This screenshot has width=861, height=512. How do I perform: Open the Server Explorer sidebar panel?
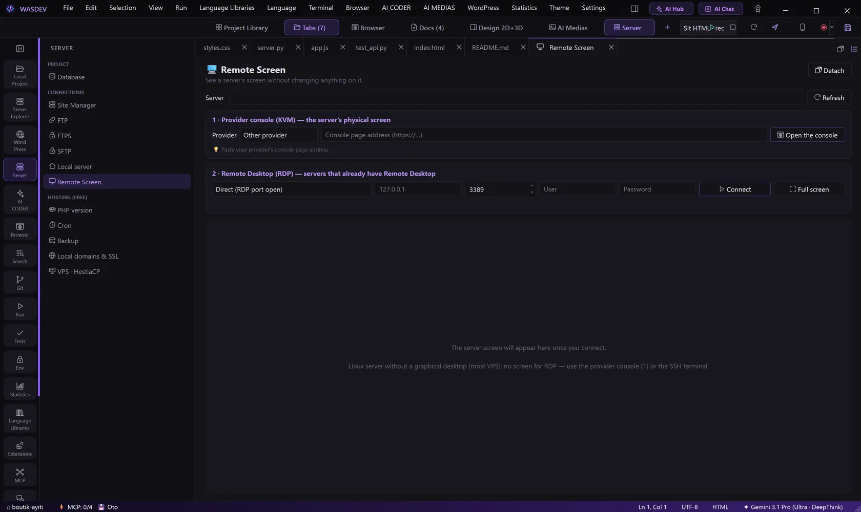pos(20,108)
